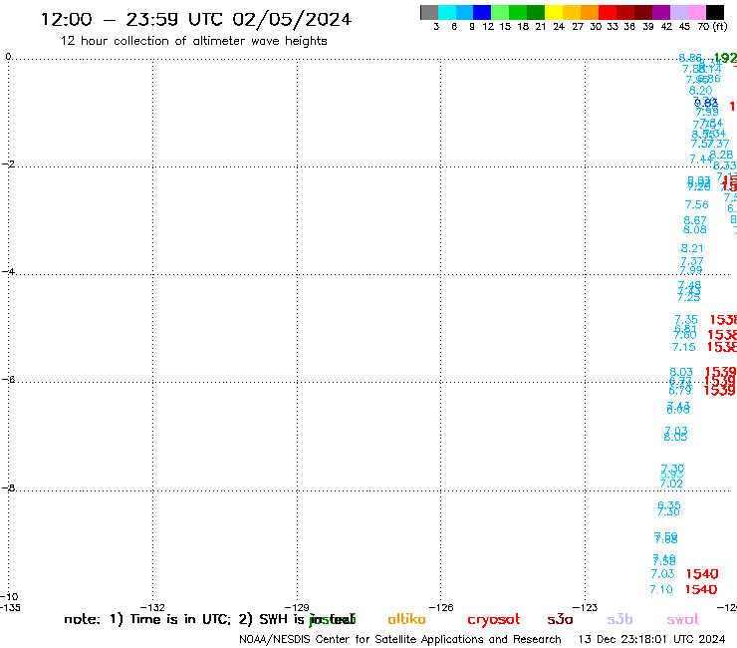The width and height of the screenshot is (737, 648).
Task: Click the lavender 45 ft legend swatch
Action: 679,12
